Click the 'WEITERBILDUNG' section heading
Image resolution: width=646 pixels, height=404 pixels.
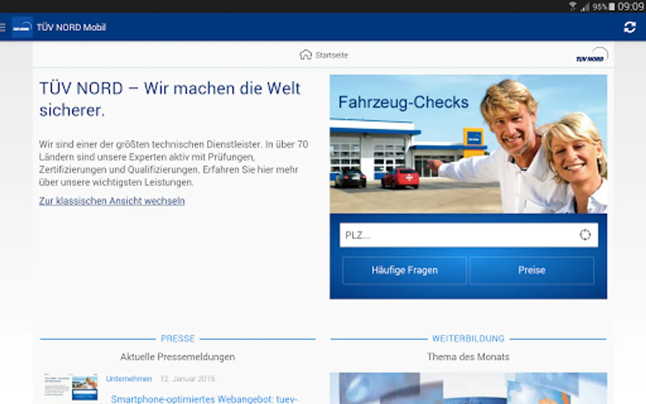(468, 338)
